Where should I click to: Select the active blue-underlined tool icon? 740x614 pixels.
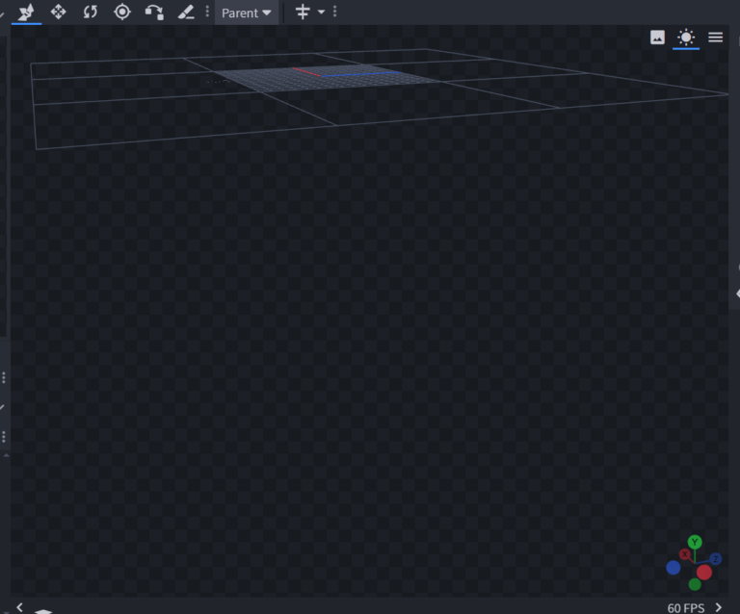(26, 12)
